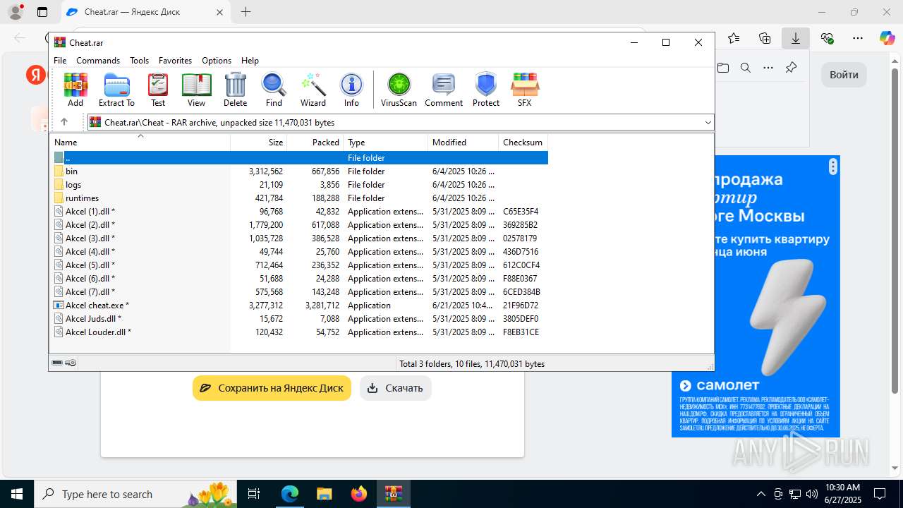Open the Comment tool
Screen dimensions: 903x508
pos(444,90)
